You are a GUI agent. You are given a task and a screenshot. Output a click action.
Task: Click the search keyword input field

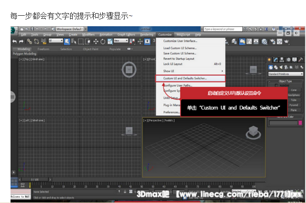(x=223, y=29)
